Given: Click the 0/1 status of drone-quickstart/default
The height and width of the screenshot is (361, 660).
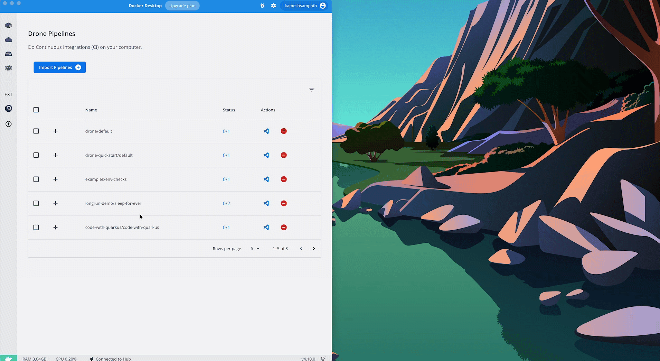Looking at the screenshot, I should [x=226, y=155].
